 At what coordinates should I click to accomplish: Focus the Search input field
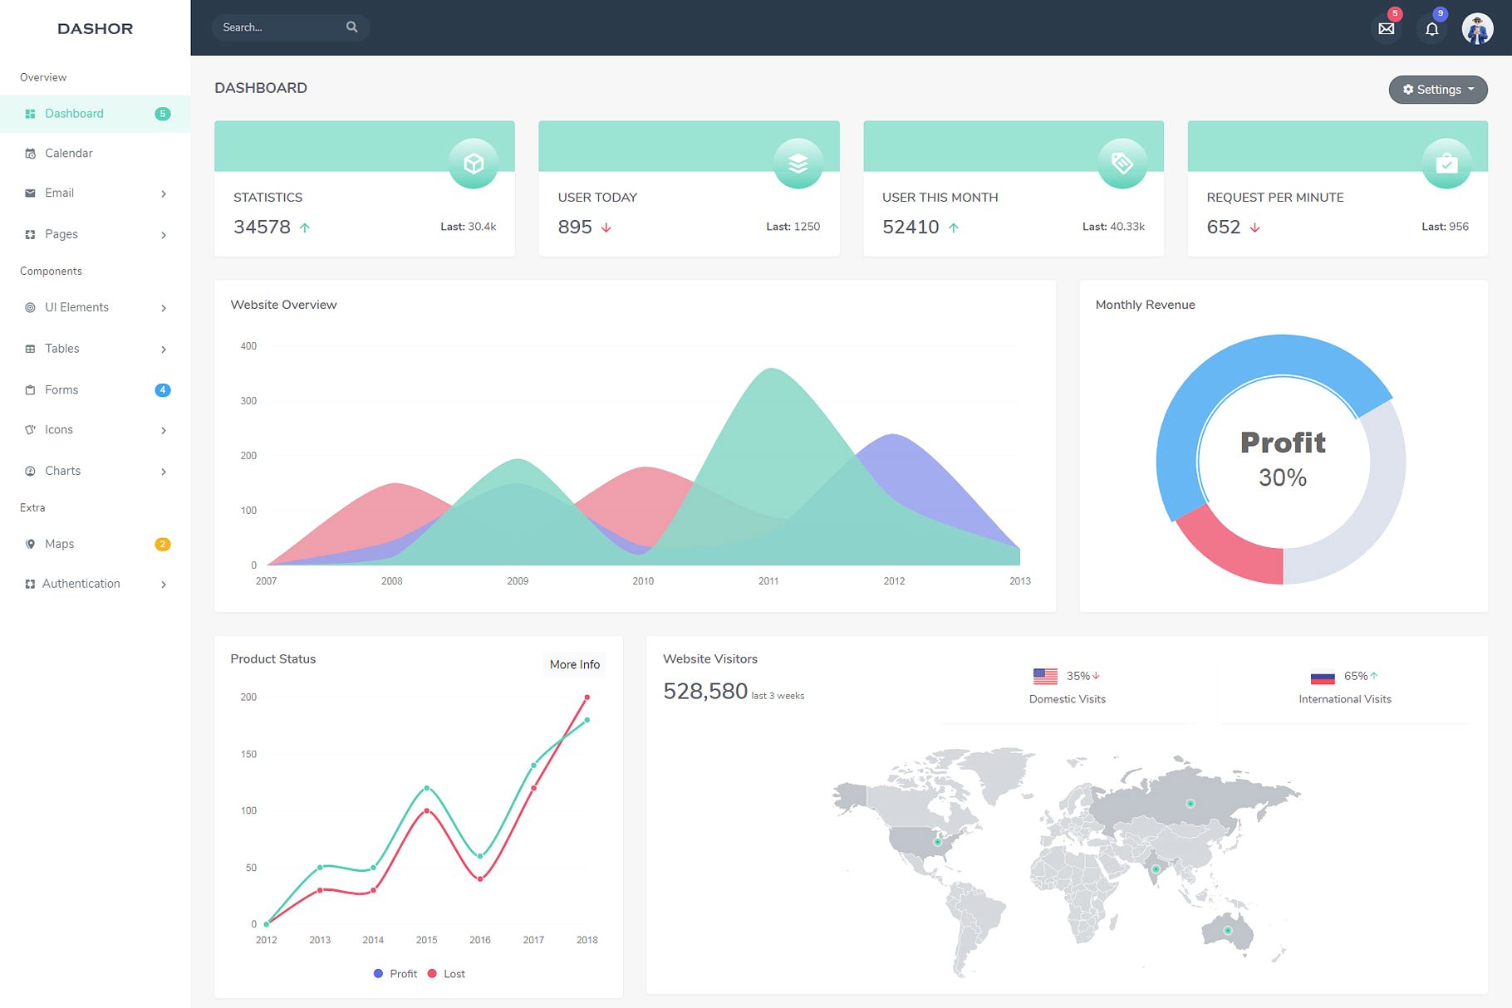pyautogui.click(x=278, y=27)
